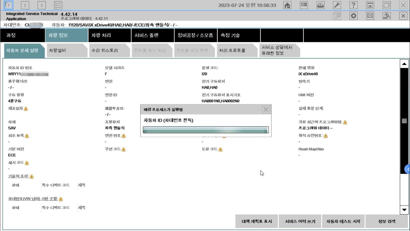The width and height of the screenshot is (410, 231).
Task: Open the wrench tools icon
Action: pos(337,5)
